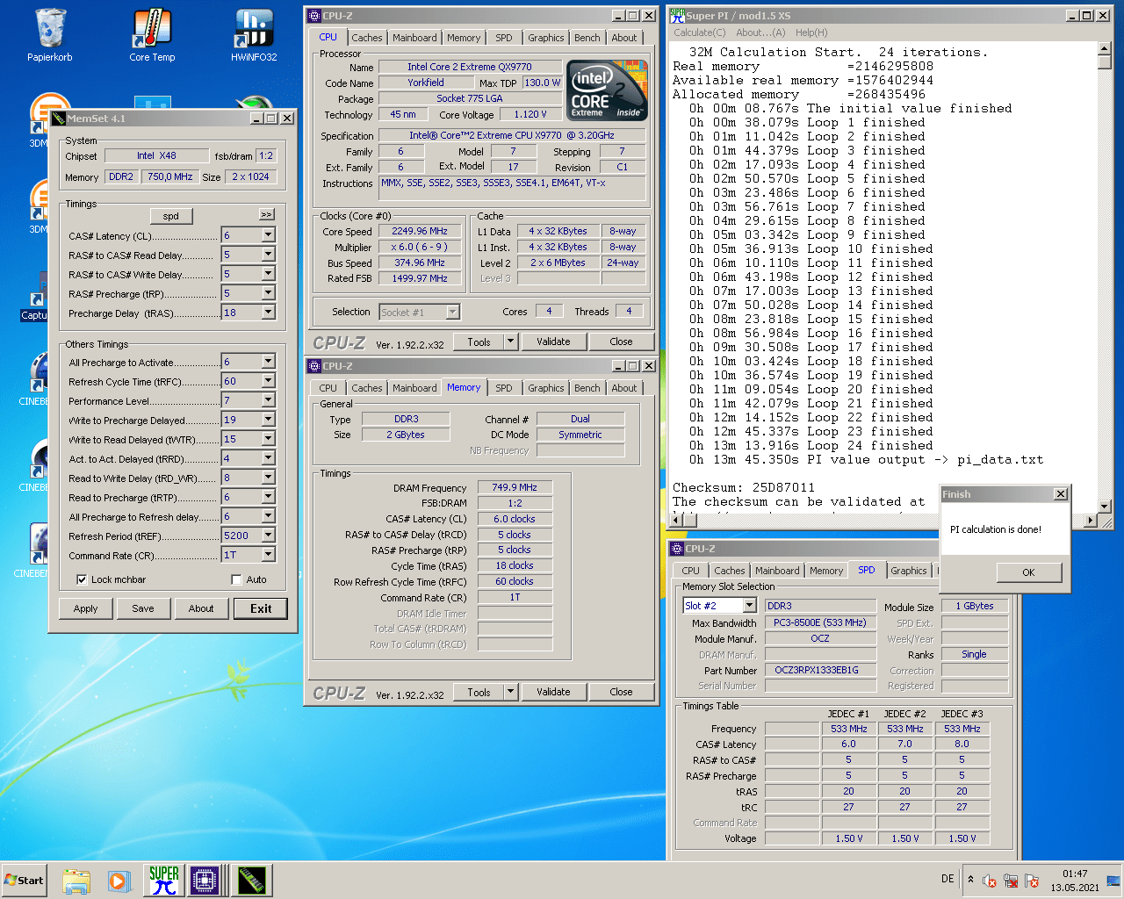The image size is (1124, 899).
Task: Click the Start button
Action: pyautogui.click(x=24, y=881)
